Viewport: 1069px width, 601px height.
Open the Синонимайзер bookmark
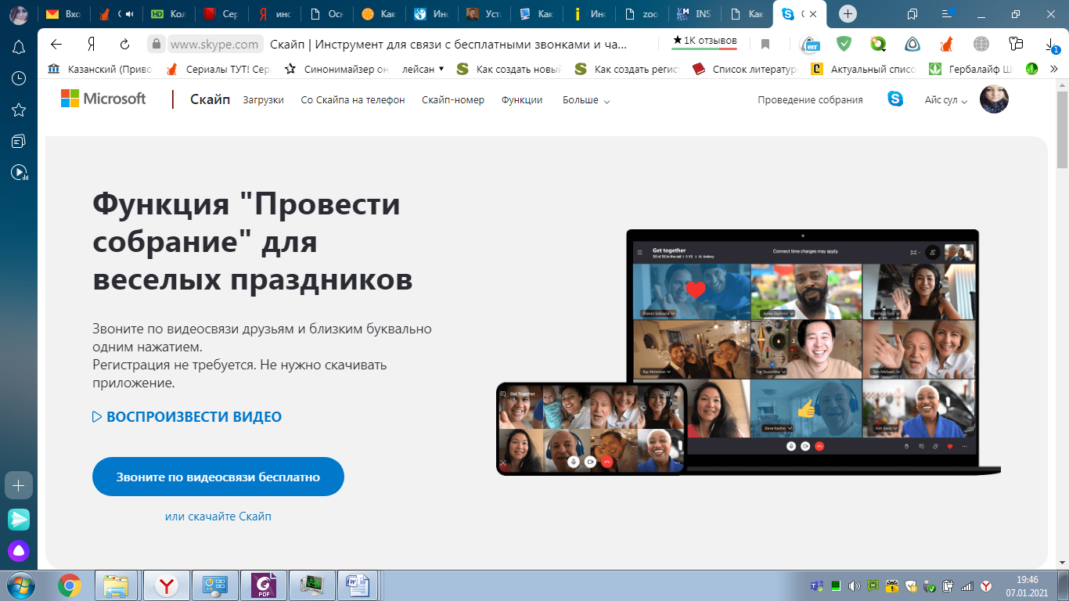click(337, 69)
